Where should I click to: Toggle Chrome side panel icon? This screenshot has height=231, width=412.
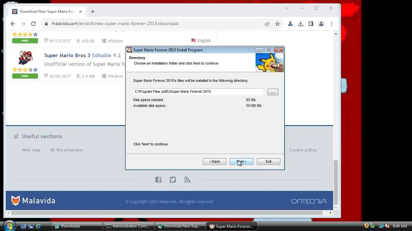(x=311, y=24)
